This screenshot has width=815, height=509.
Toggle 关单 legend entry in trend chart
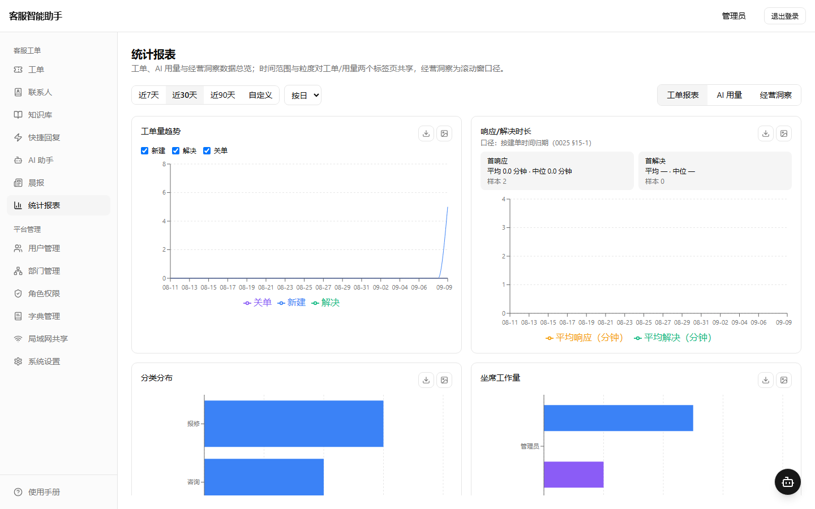click(x=258, y=303)
